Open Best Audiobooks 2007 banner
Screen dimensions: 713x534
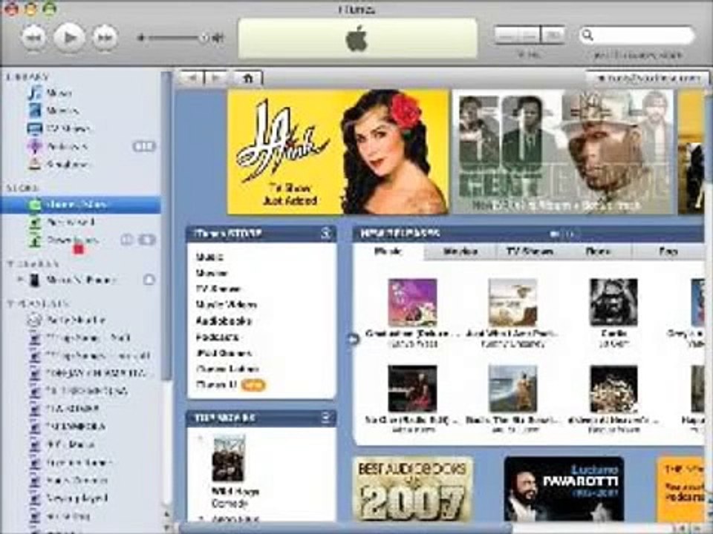click(x=412, y=489)
